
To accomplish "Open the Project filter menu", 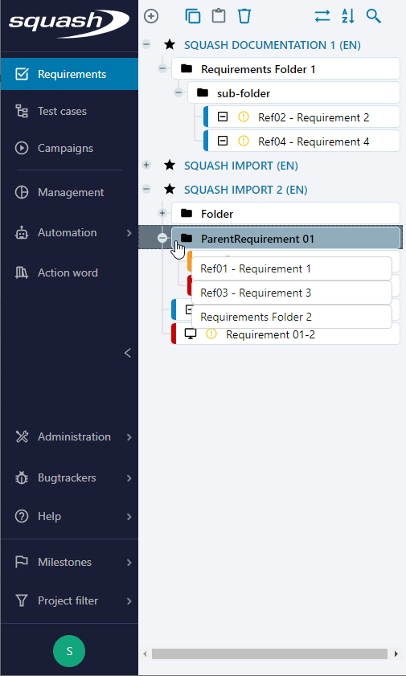I will point(69,600).
